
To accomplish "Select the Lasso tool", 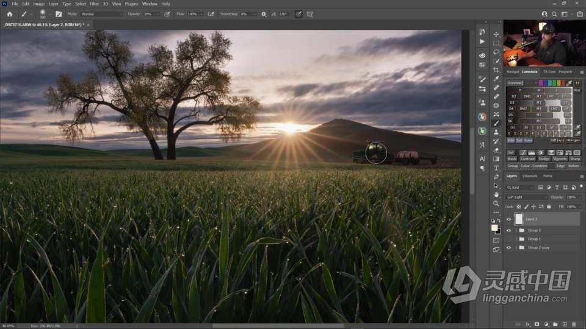I will click(496, 52).
